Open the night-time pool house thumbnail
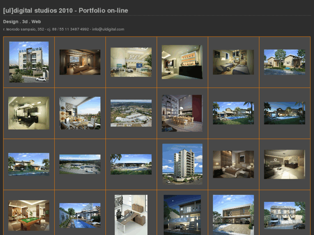The image size is (314, 235). [285, 113]
